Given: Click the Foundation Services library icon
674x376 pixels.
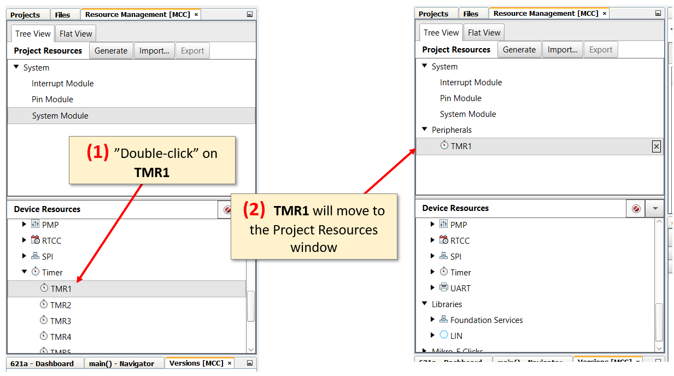Looking at the screenshot, I should click(444, 320).
